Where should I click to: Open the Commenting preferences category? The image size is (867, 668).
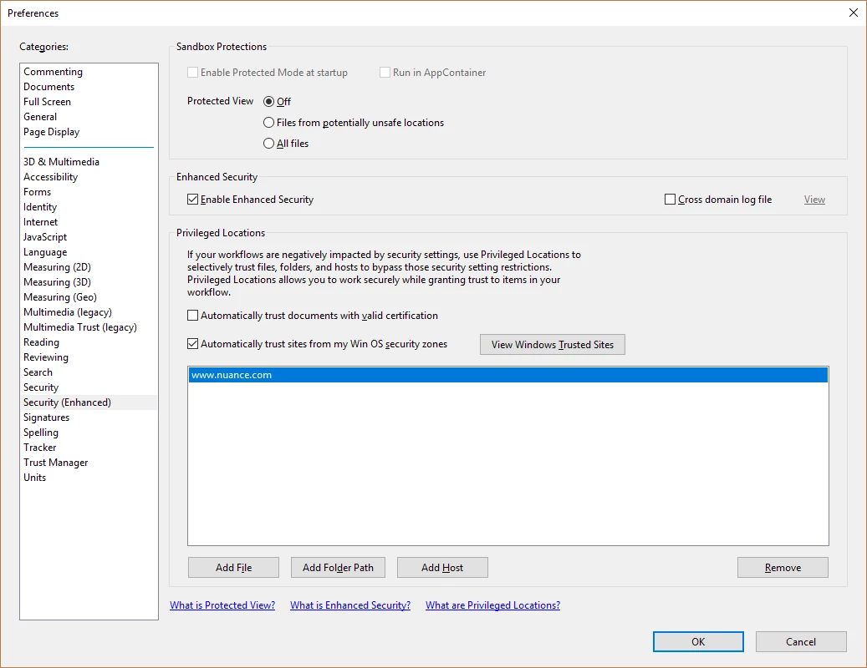tap(53, 72)
